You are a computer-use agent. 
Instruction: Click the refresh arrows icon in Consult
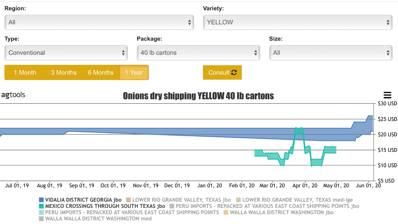click(234, 73)
